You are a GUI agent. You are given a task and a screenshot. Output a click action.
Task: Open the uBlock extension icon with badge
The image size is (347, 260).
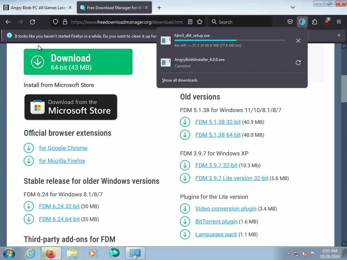click(327, 21)
